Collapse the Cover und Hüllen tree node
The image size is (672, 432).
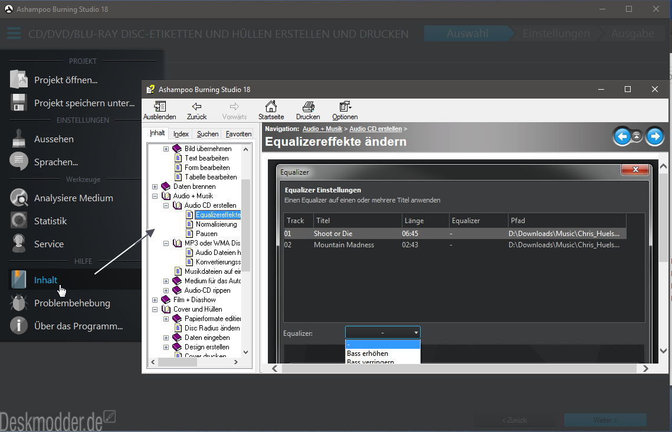click(155, 309)
